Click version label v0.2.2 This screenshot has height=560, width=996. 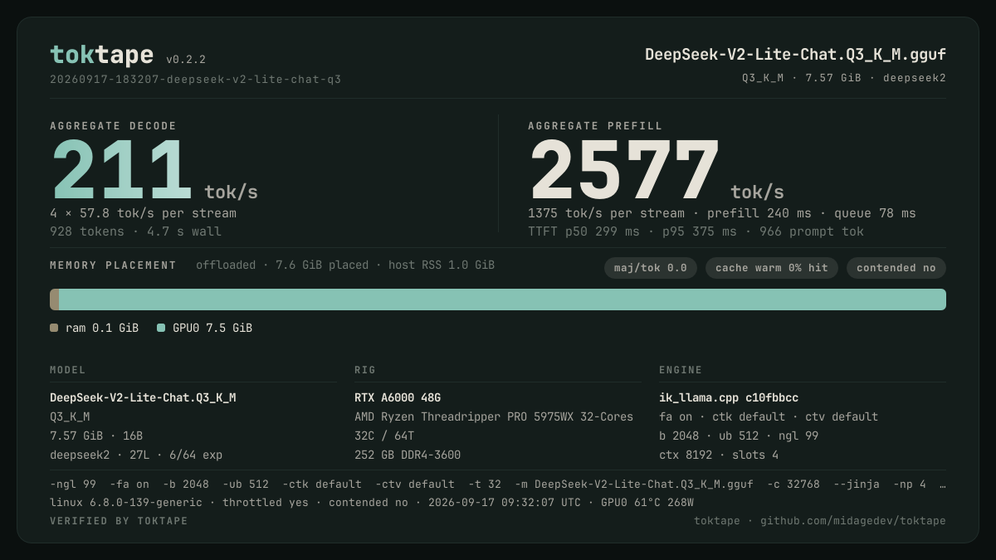tap(186, 60)
